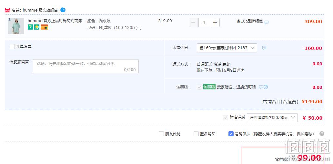
Task: Click the green shield guarantee badge icon
Action: (37, 27)
